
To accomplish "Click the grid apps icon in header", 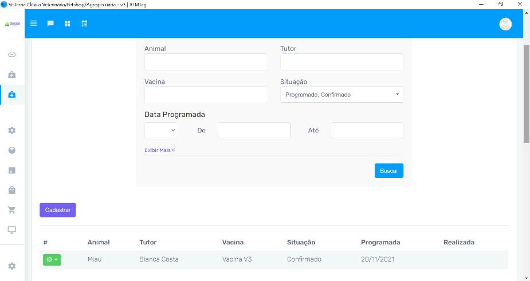I will coord(67,24).
